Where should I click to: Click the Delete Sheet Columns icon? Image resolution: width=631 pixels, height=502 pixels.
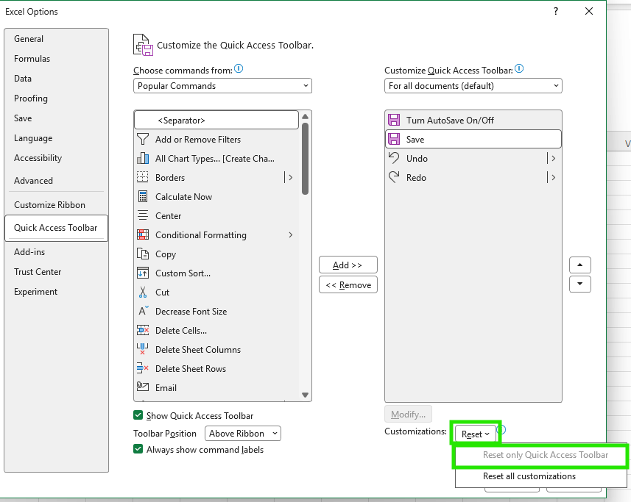point(142,349)
